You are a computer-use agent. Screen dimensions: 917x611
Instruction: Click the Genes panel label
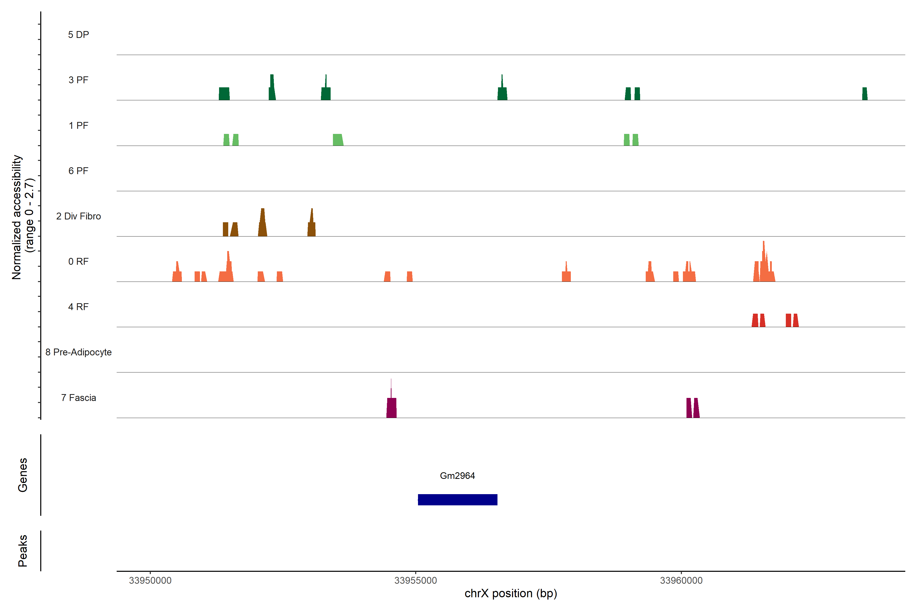[x=23, y=475]
